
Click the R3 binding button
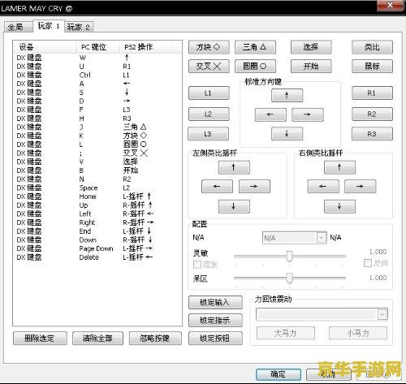coord(372,134)
